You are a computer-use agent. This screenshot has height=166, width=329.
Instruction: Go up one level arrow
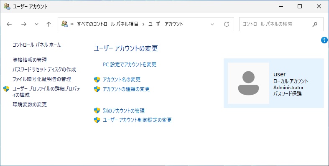(x=48, y=24)
